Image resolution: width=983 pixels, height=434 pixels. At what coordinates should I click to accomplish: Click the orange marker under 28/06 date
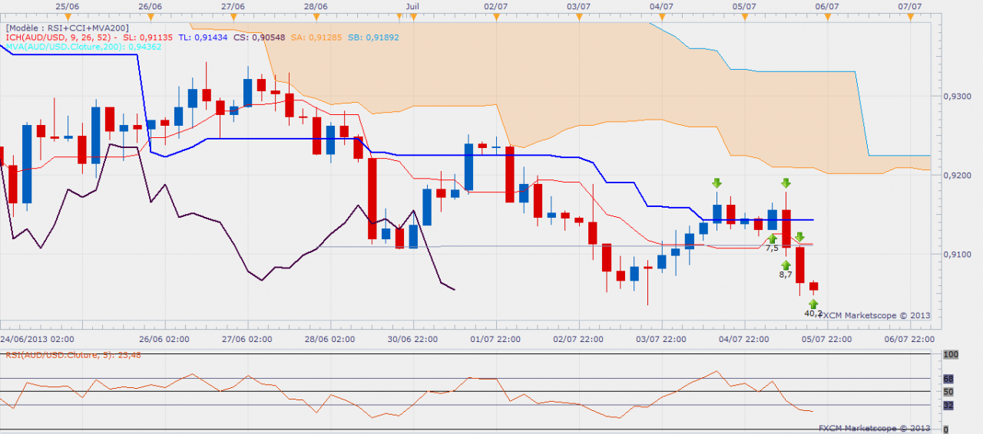pyautogui.click(x=316, y=15)
